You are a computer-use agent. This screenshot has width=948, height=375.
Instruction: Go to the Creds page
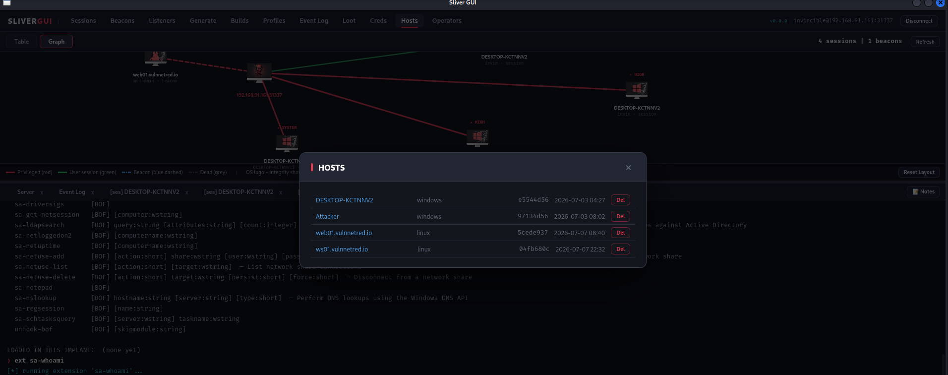[378, 21]
